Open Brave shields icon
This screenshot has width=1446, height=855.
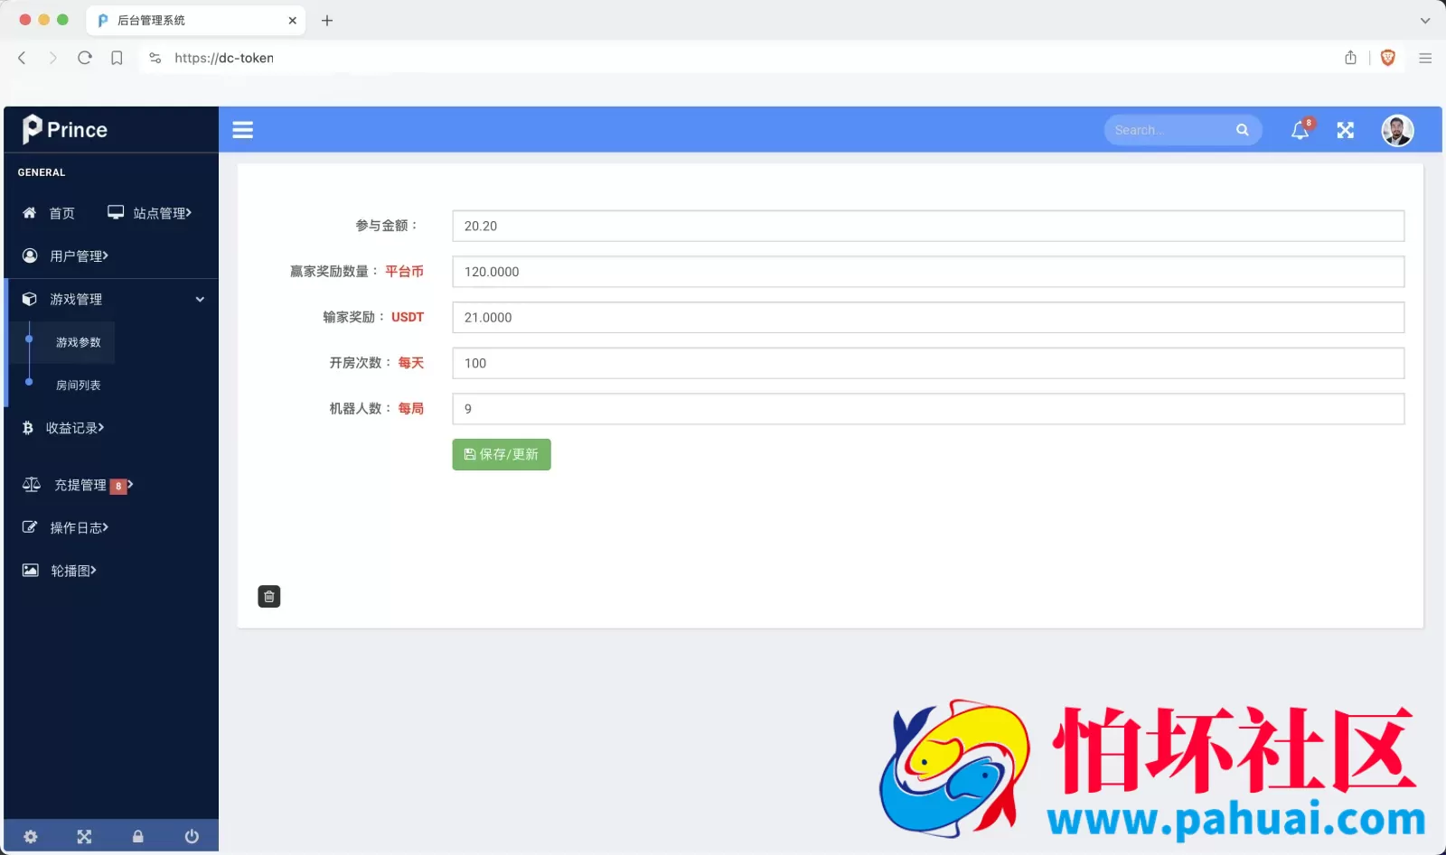click(x=1388, y=58)
